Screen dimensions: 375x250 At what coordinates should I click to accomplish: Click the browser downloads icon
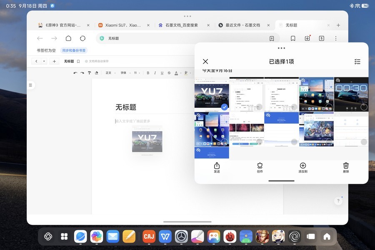point(307,38)
